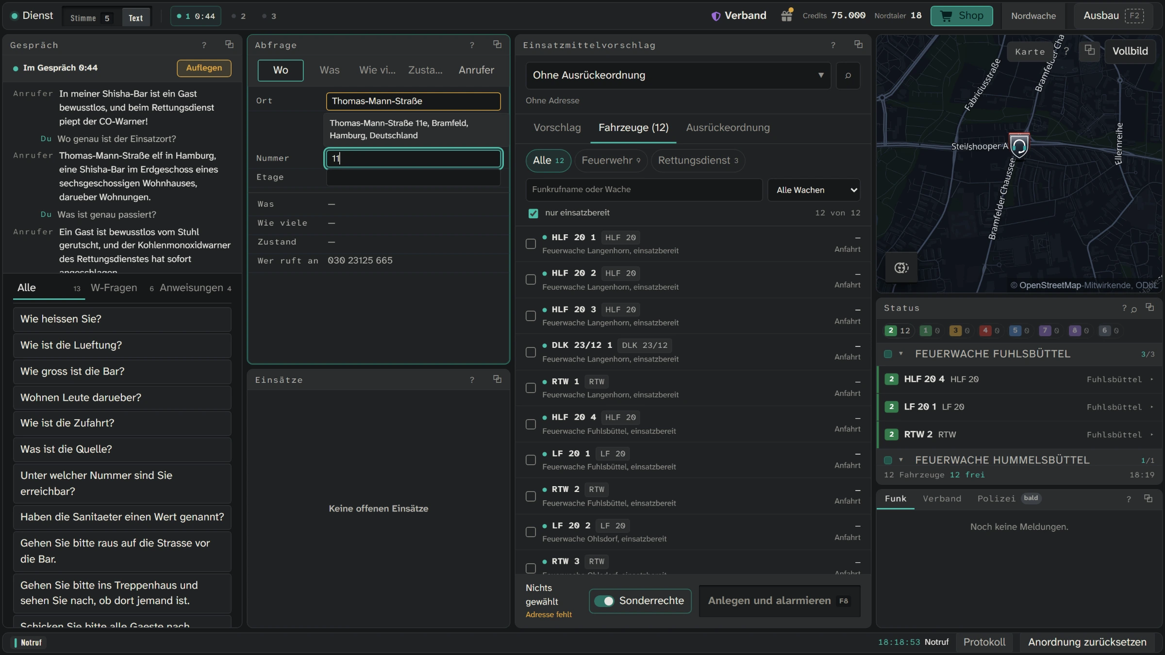Pop out the Funk panel
The image size is (1165, 655).
[1148, 498]
